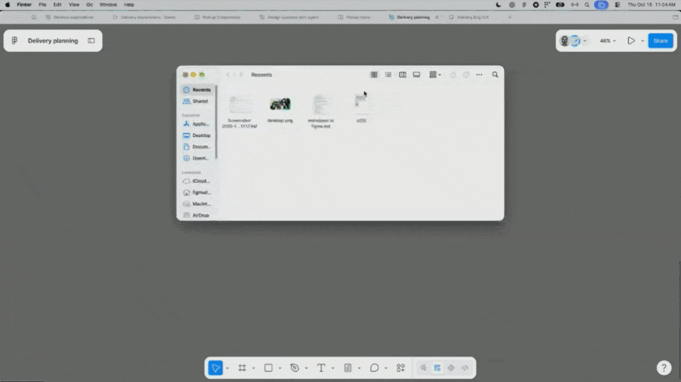
Task: Open the Actions components tool
Action: [x=400, y=368]
